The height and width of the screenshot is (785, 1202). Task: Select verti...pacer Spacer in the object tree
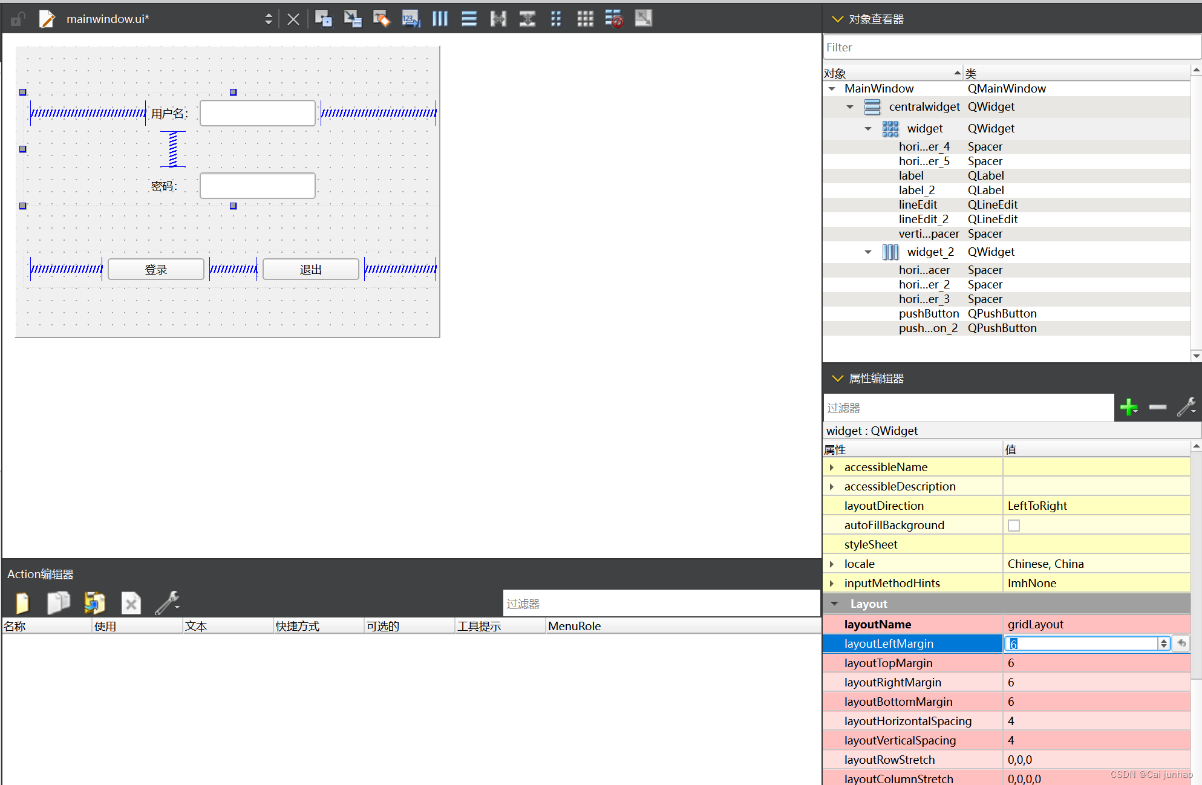point(1007,234)
